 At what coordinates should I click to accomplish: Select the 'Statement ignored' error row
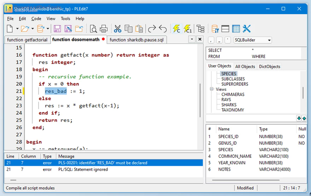coord(104,169)
